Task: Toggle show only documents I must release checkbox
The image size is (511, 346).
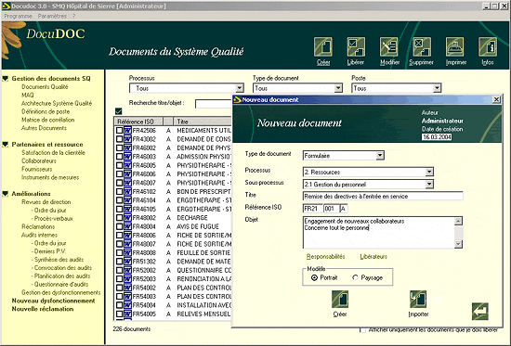Action: pyautogui.click(x=362, y=330)
